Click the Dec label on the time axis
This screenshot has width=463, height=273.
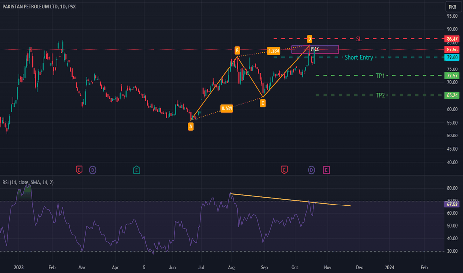359,268
